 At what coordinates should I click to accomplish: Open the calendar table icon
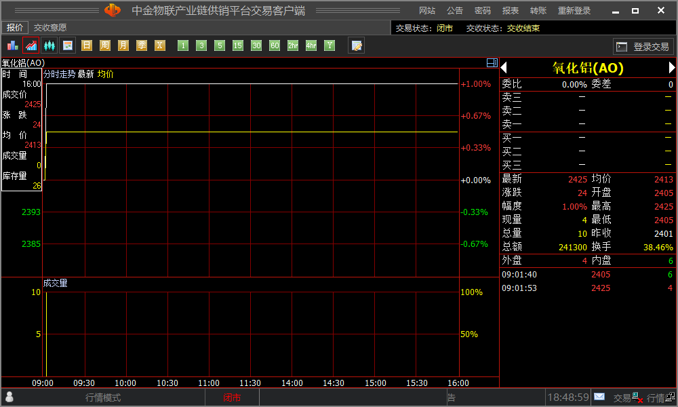pos(68,45)
